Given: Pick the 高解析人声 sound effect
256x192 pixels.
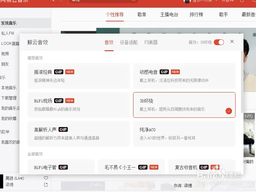Looking at the screenshot, I should tap(79, 134).
